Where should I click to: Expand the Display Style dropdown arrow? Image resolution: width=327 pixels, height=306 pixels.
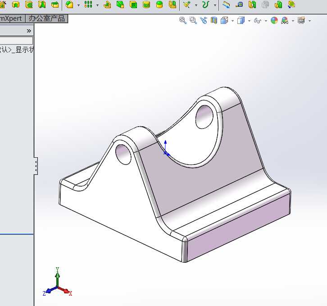click(x=249, y=21)
